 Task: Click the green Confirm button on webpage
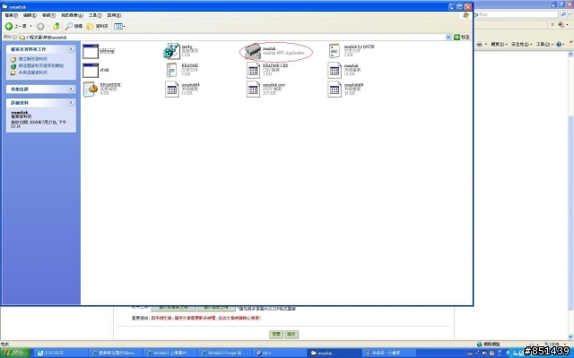tap(291, 334)
